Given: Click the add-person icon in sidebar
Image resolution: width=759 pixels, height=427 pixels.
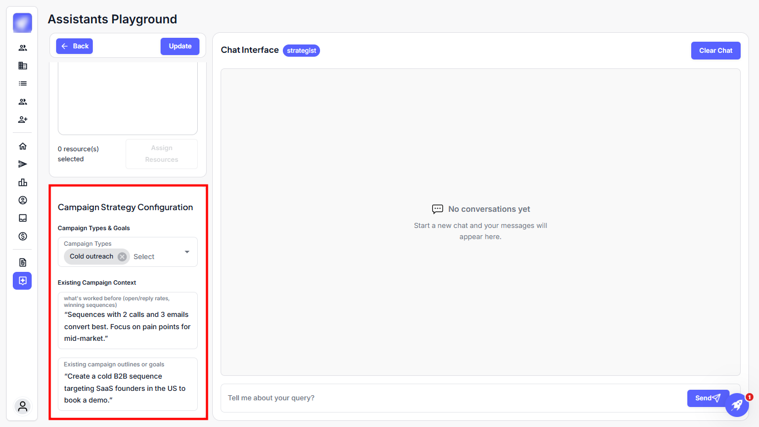Looking at the screenshot, I should (23, 120).
